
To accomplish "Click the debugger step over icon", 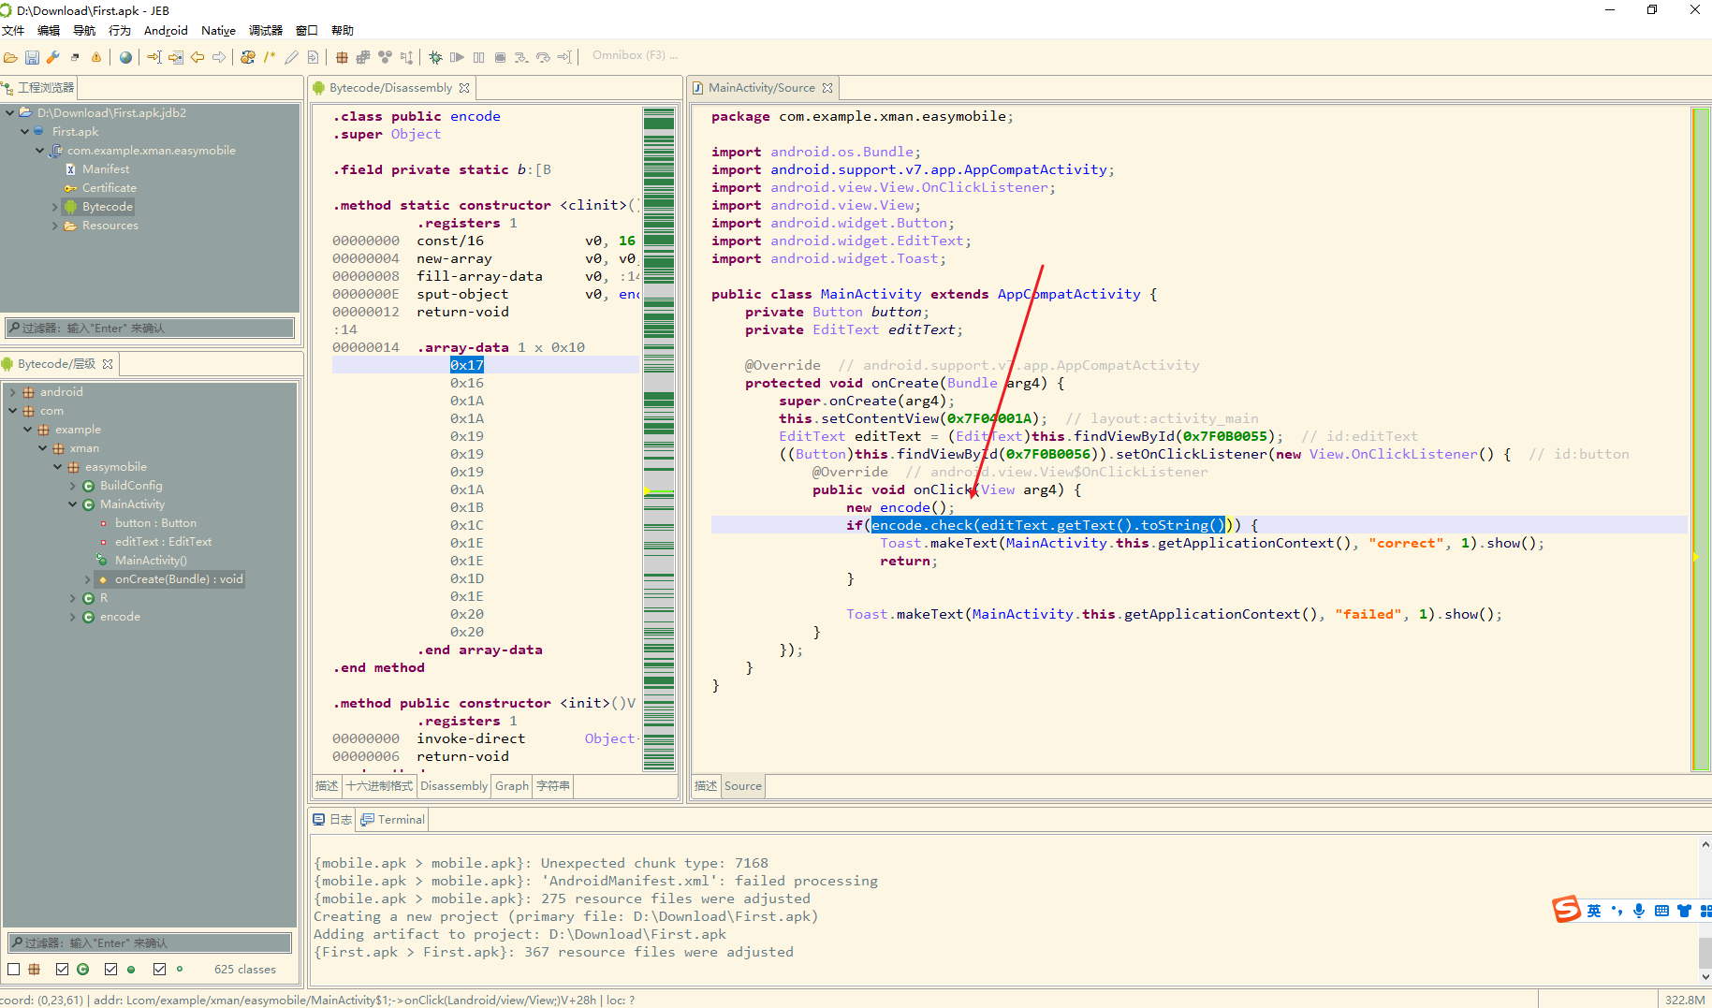I will (x=543, y=57).
